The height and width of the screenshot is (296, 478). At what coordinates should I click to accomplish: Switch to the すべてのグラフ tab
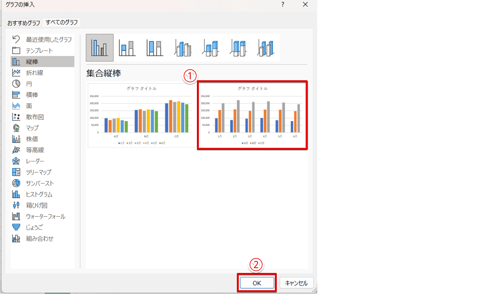tap(62, 22)
